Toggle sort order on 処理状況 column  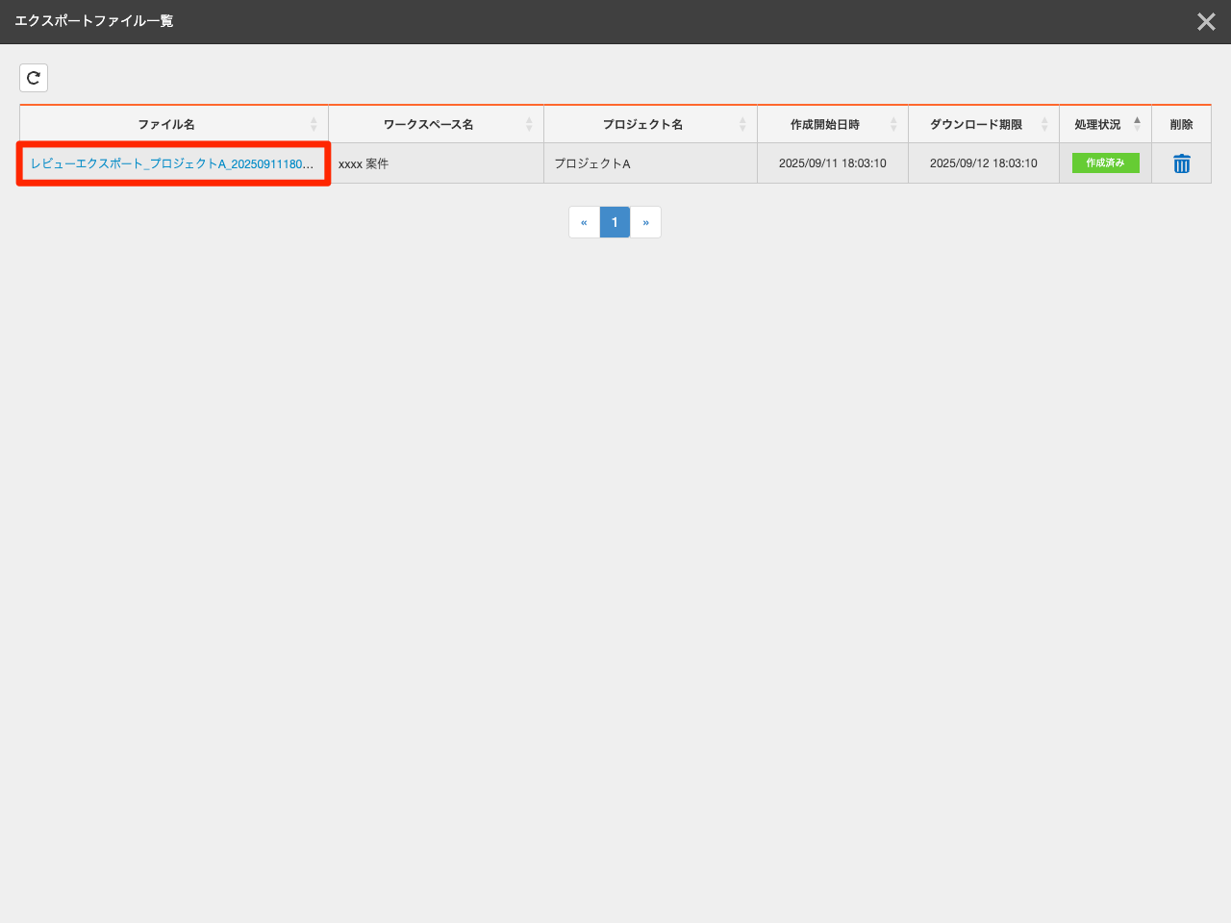1098,125
